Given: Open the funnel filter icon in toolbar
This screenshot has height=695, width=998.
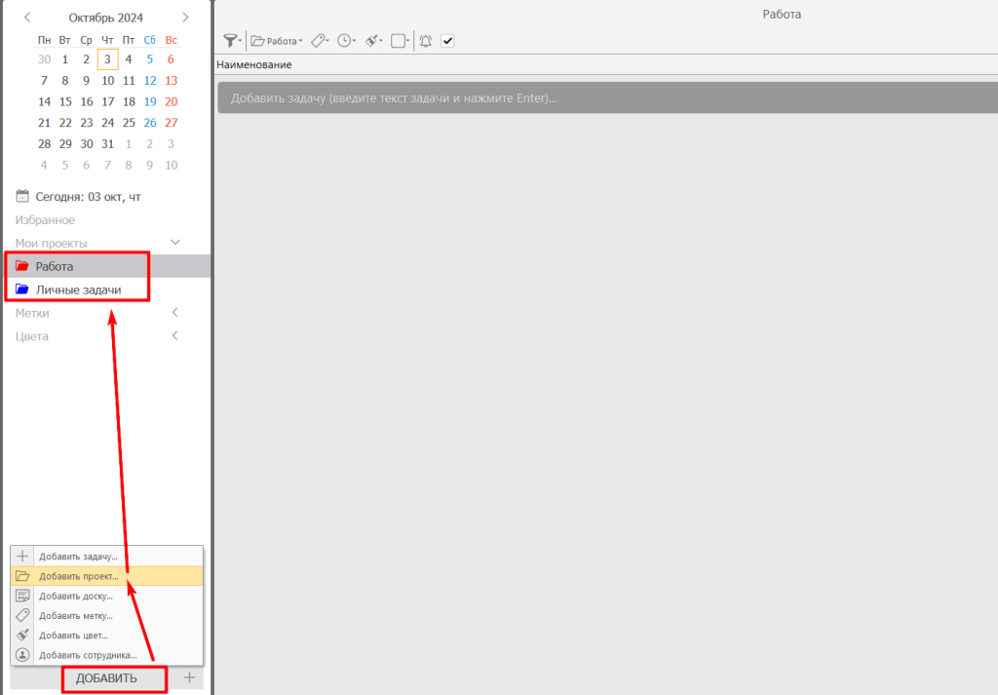Looking at the screenshot, I should pyautogui.click(x=231, y=41).
